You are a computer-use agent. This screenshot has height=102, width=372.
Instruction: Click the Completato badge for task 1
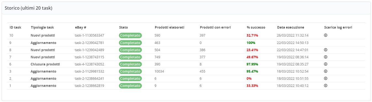[130, 86]
